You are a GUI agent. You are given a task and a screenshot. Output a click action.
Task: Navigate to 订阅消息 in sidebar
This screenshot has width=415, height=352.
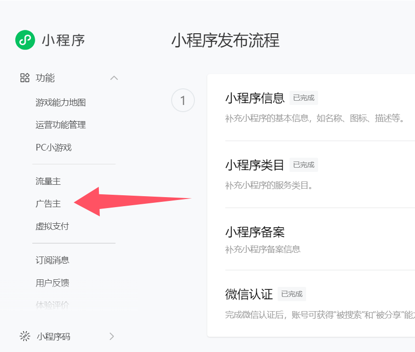click(52, 260)
